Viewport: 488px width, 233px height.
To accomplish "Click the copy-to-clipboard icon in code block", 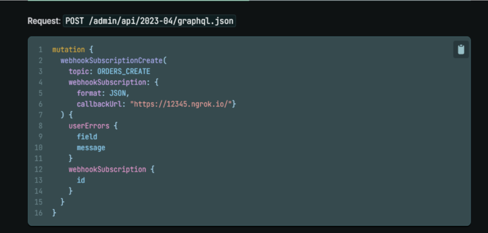I will point(461,50).
